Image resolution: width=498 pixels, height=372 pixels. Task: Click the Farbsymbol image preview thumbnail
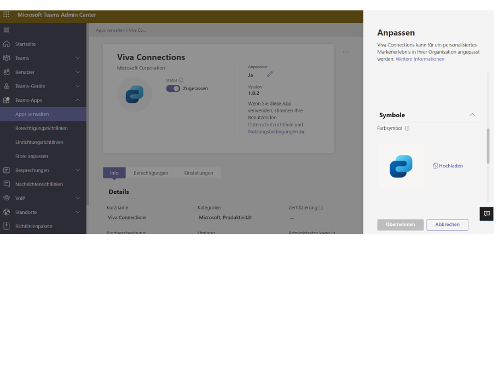tap(401, 166)
